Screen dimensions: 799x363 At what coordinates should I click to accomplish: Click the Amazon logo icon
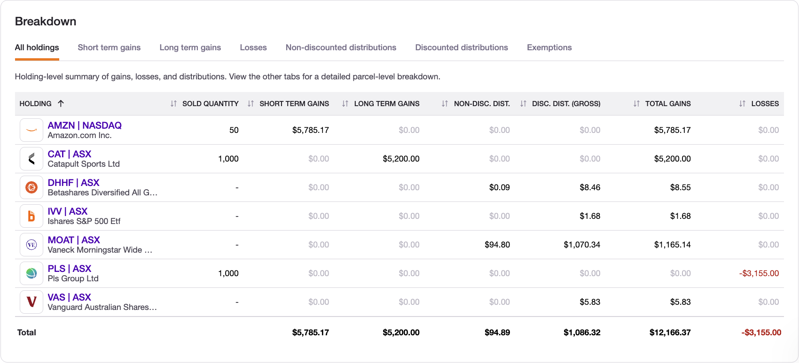pos(31,130)
